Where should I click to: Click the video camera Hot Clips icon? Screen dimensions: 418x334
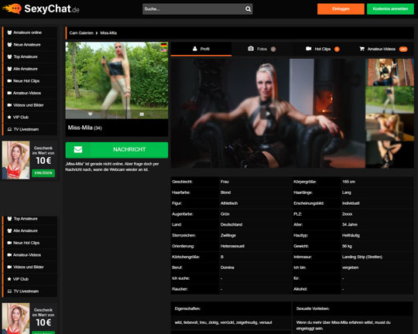[308, 49]
